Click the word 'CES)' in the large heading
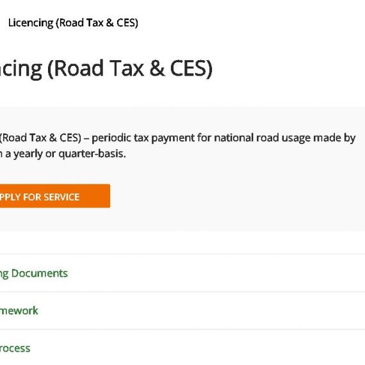This screenshot has height=365, width=365. pyautogui.click(x=191, y=69)
